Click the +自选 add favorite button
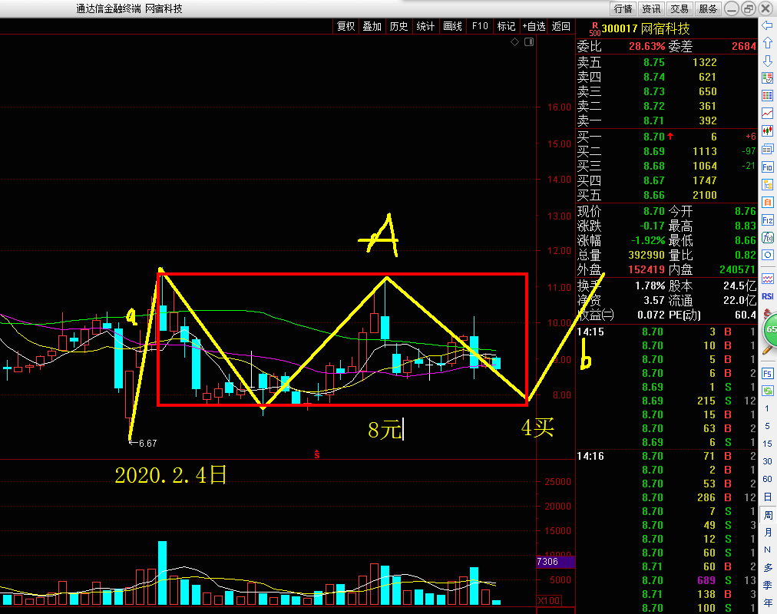Image resolution: width=777 pixels, height=614 pixels. click(534, 26)
